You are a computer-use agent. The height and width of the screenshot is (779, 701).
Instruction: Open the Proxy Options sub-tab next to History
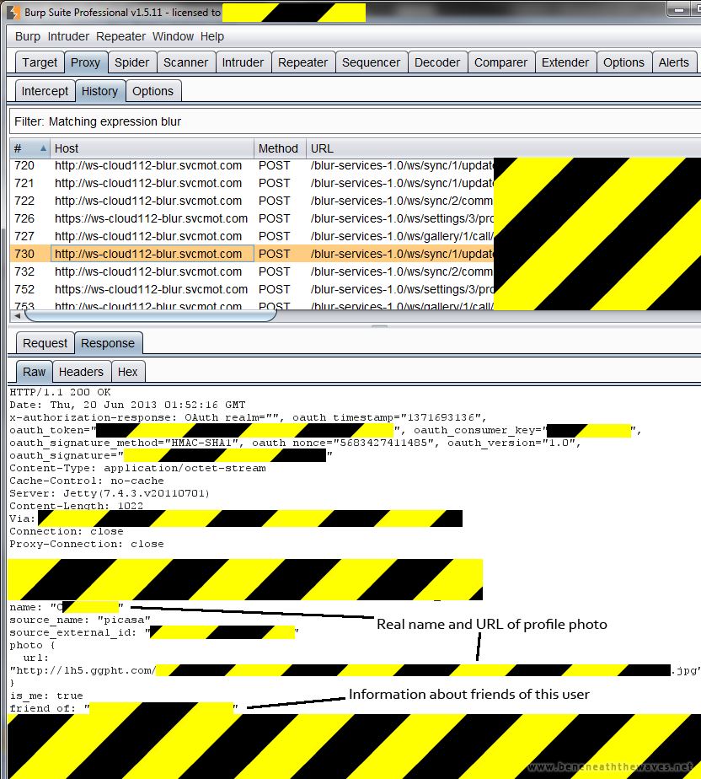pos(153,91)
